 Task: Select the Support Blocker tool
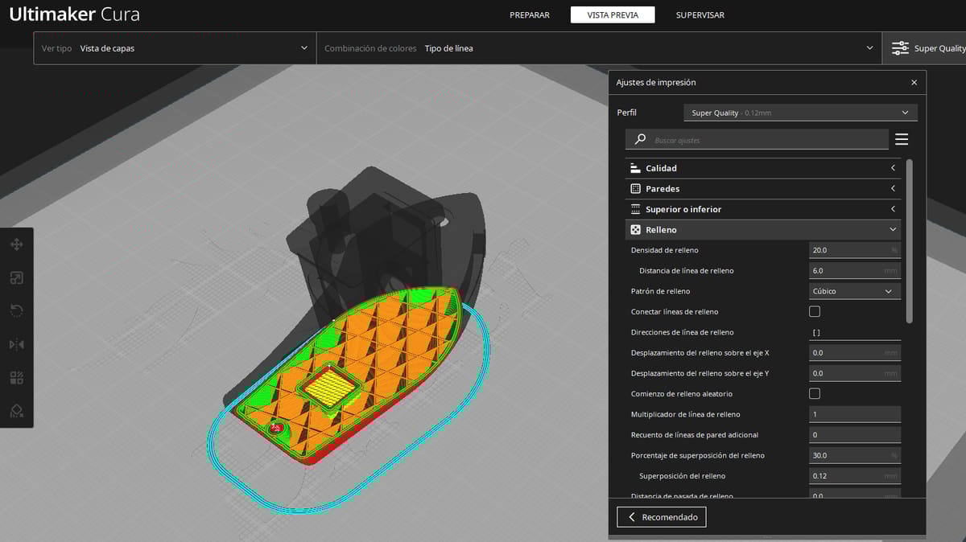[16, 411]
